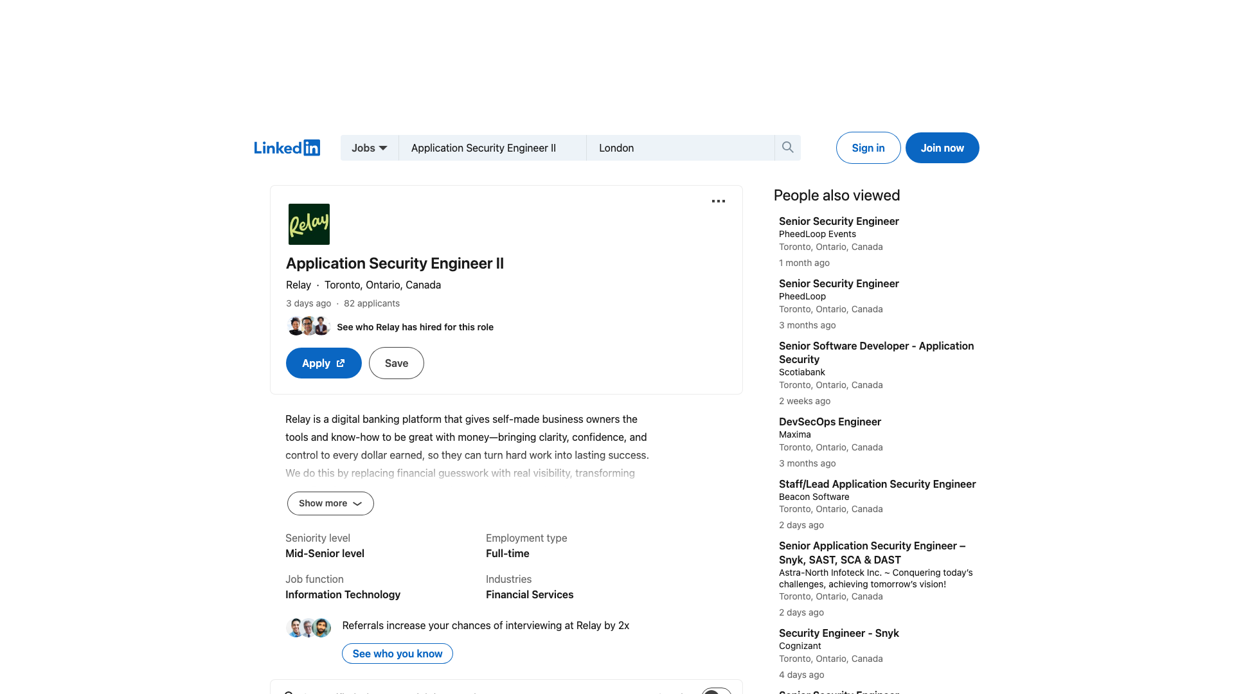Open Senior Security Engineer at PheedLoop Events
The image size is (1234, 694).
[x=839, y=221]
